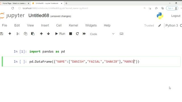The width and height of the screenshot is (182, 102).
Task: Add this page to favorites star icon
Action: click(150, 8)
